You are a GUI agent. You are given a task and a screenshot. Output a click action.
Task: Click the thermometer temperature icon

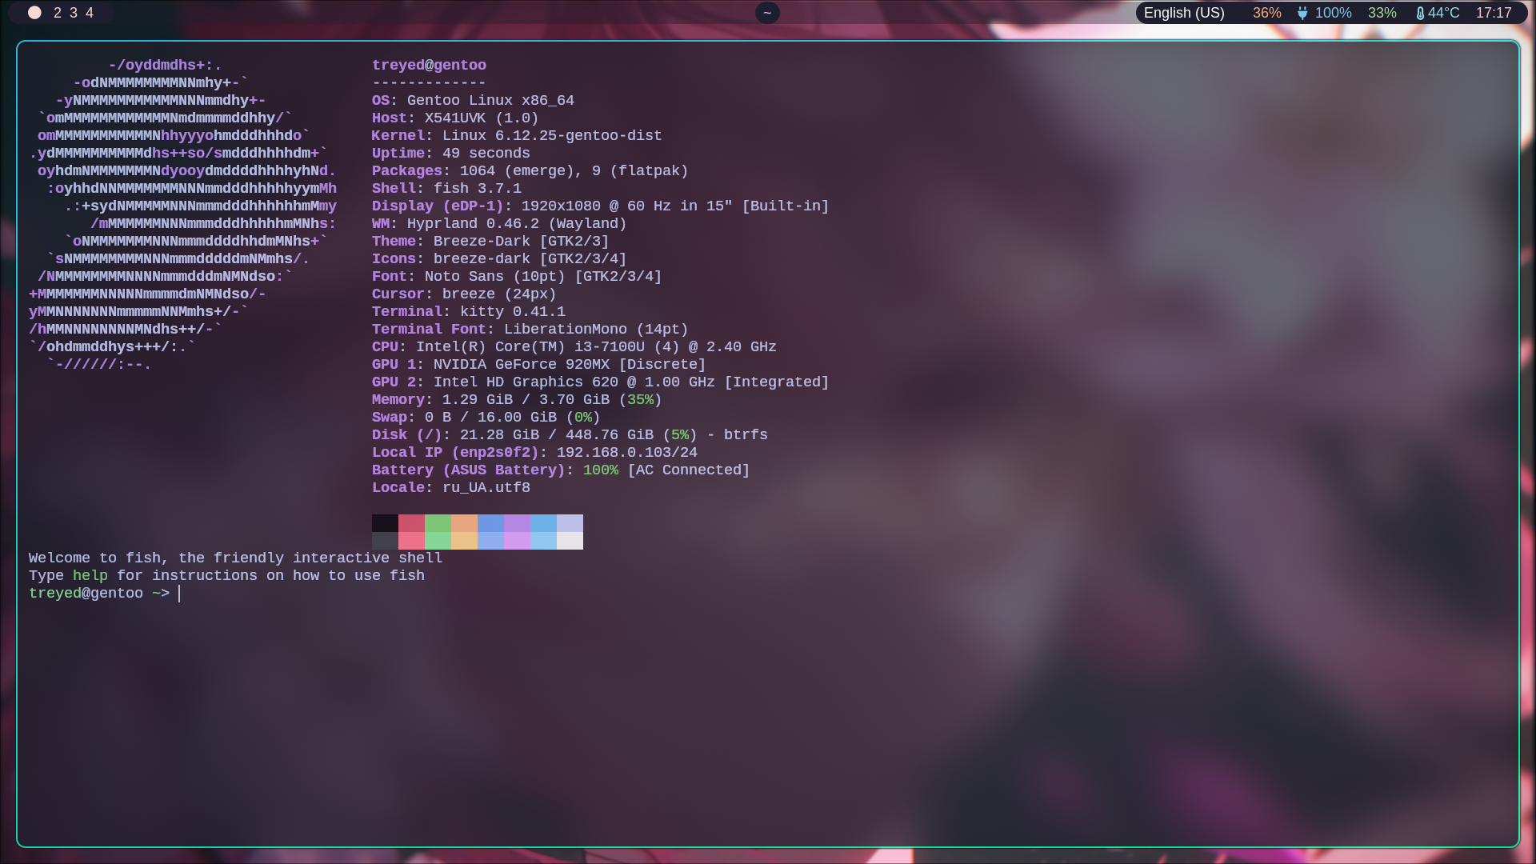1420,13
